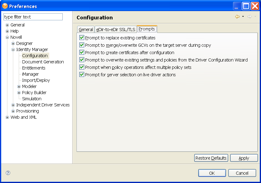Collapse the Identity Manager tree node
Image resolution: width=261 pixels, height=183 pixels.
(13, 50)
